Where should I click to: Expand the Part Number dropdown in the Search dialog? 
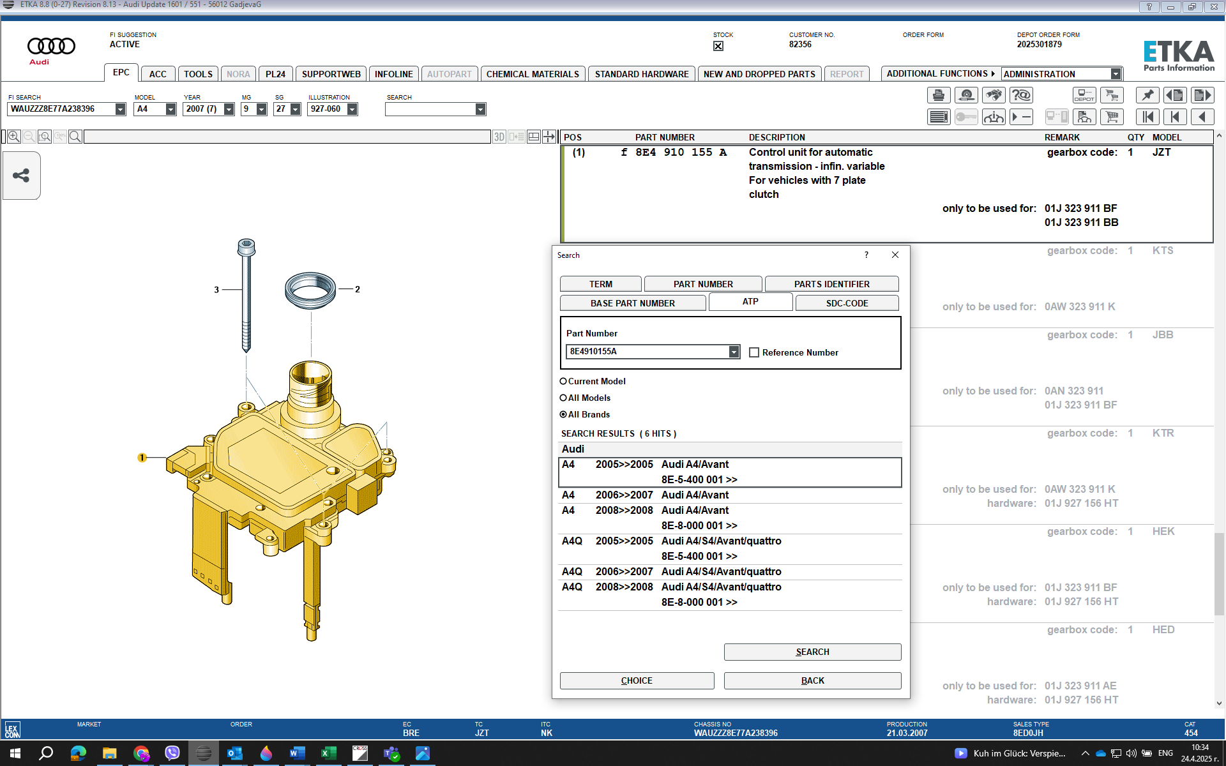[734, 352]
